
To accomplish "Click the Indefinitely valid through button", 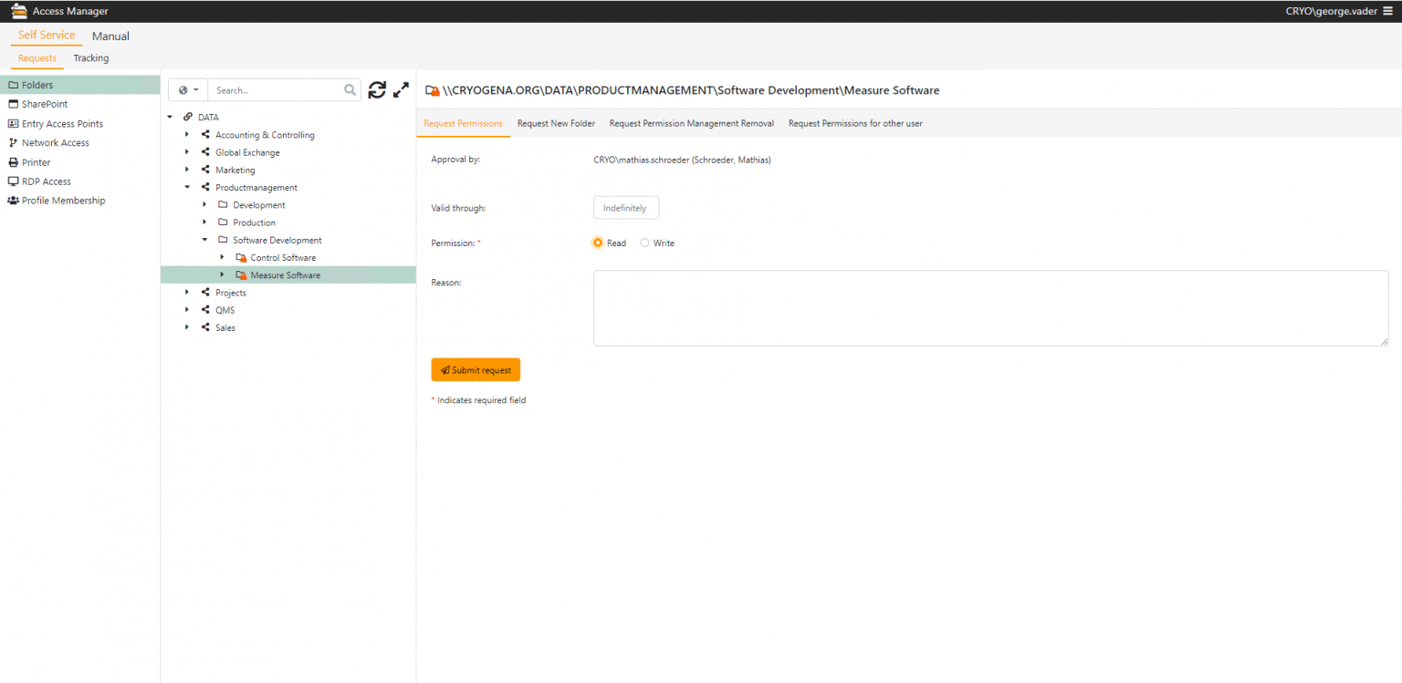I will (625, 208).
